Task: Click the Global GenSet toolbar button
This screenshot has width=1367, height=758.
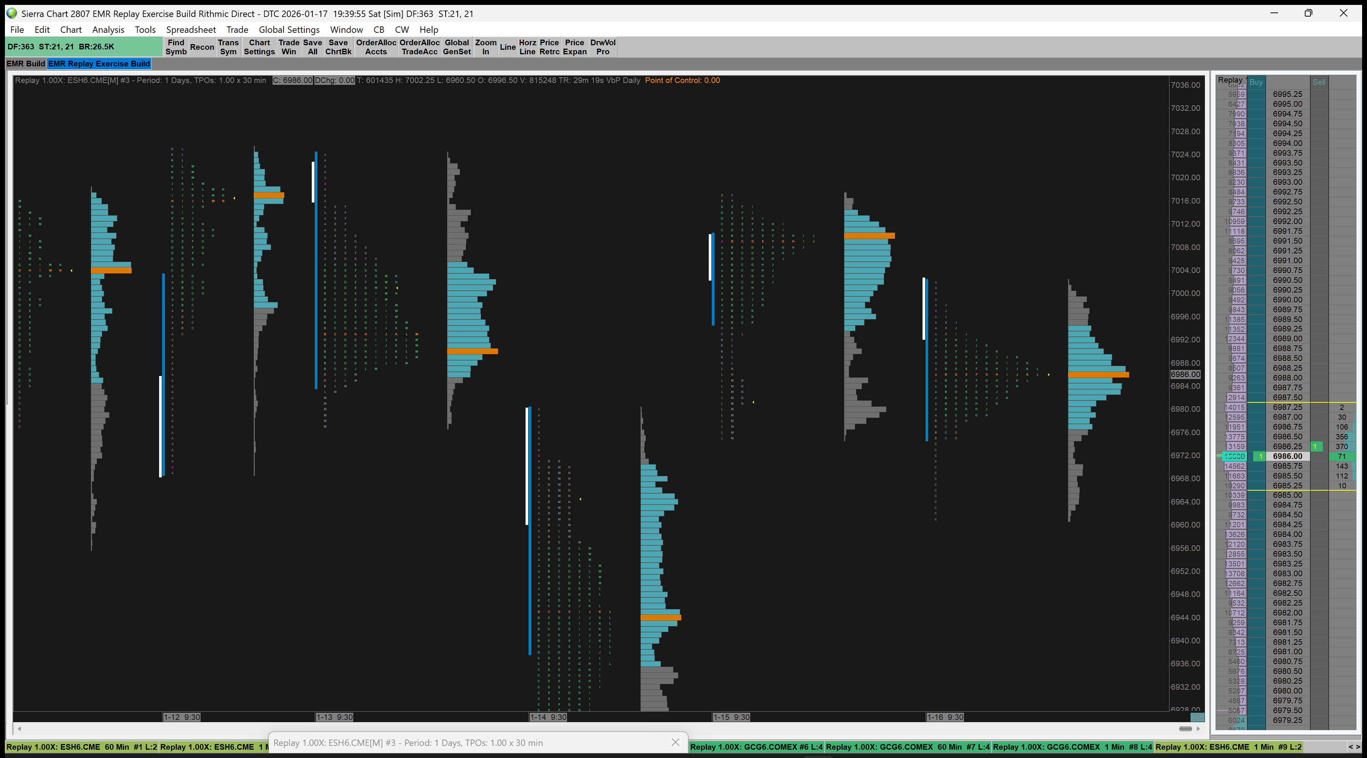Action: pos(457,47)
